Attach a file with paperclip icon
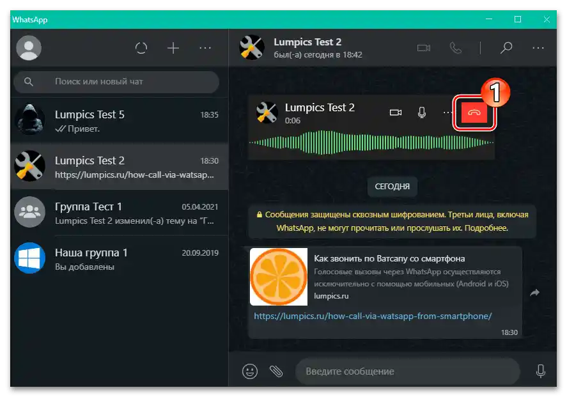 (276, 371)
